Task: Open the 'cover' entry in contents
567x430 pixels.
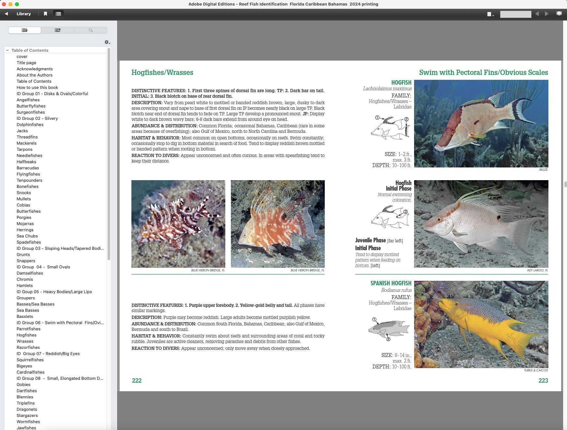Action: tap(22, 56)
